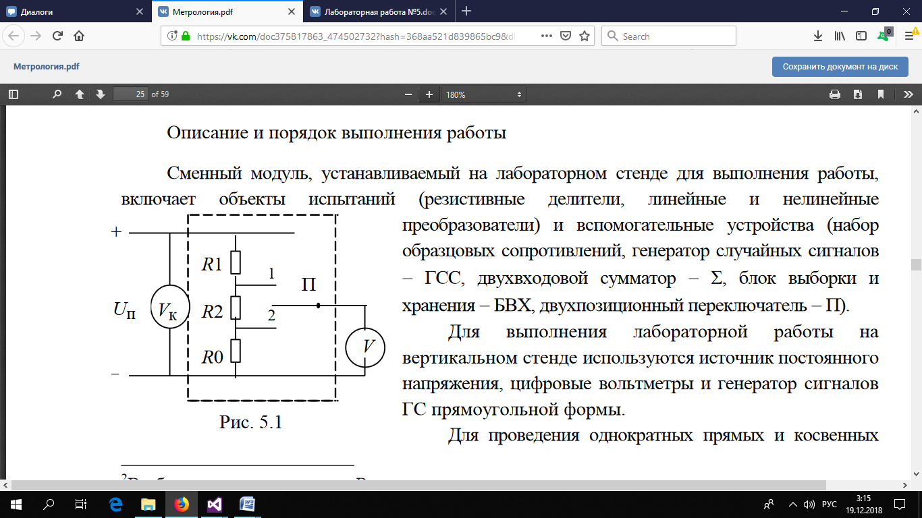Reload the current page
The width and height of the screenshot is (922, 518).
click(x=57, y=36)
